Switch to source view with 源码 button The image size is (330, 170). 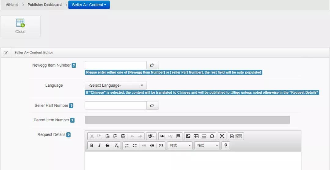coord(236,136)
